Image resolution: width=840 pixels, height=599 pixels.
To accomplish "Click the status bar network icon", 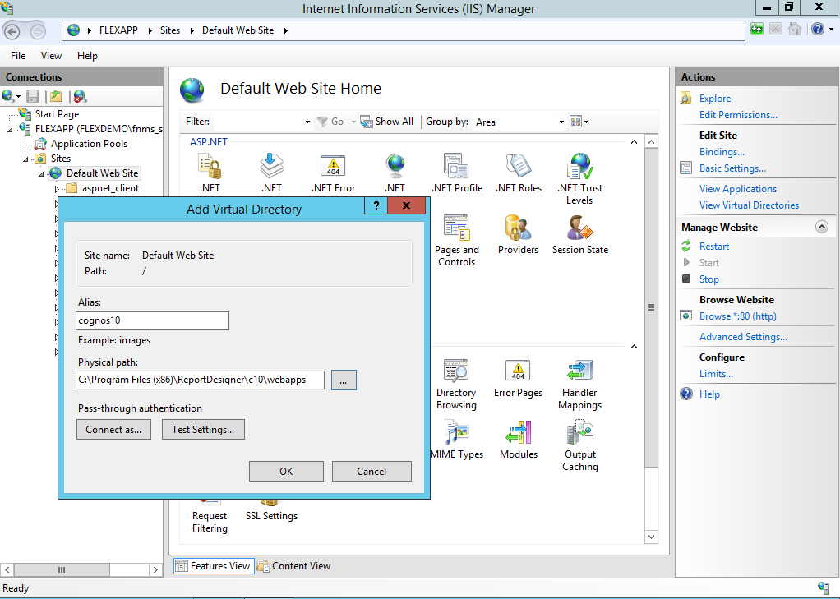I will tap(824, 587).
